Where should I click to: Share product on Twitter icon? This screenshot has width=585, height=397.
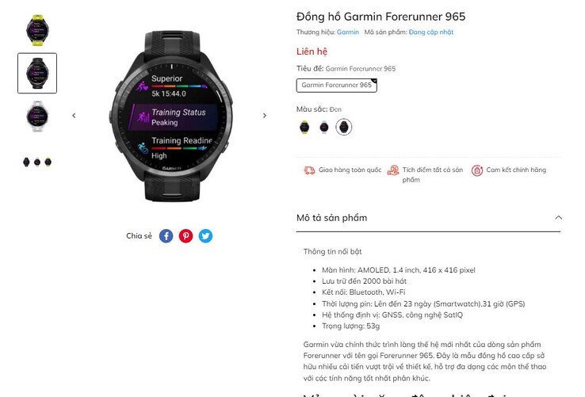205,236
